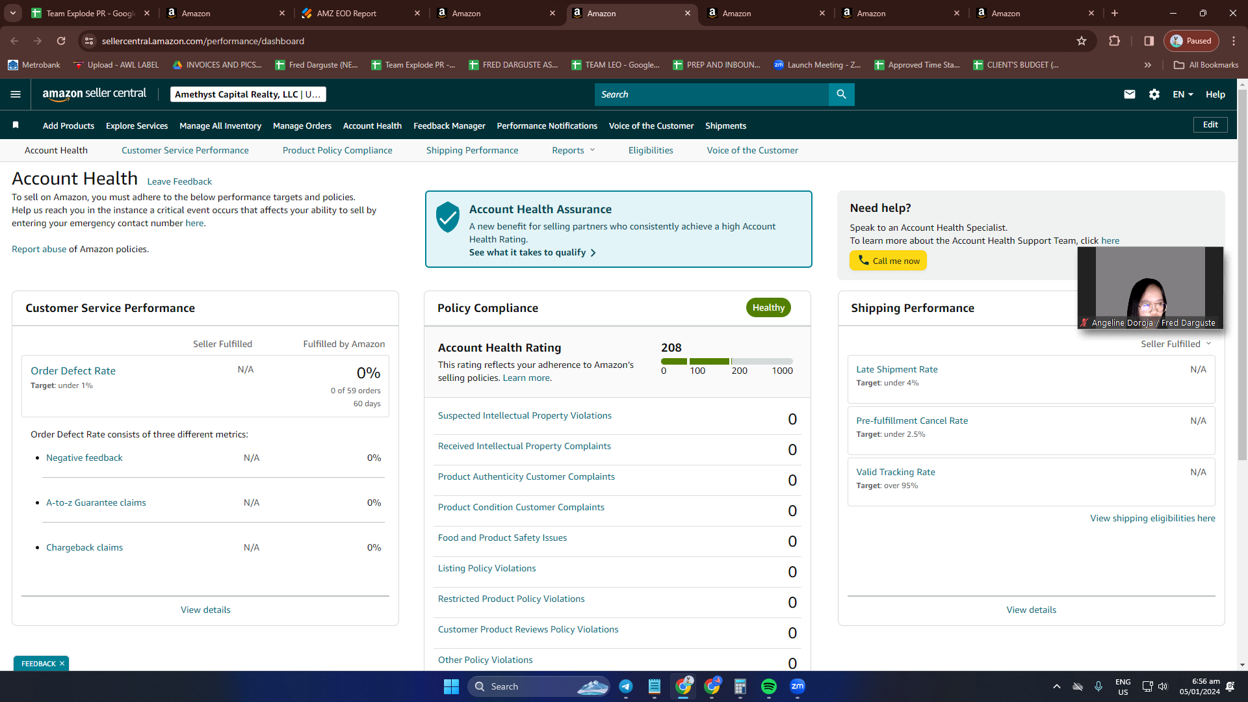1248x702 pixels.
Task: Open the Report abuse link
Action: coord(39,249)
